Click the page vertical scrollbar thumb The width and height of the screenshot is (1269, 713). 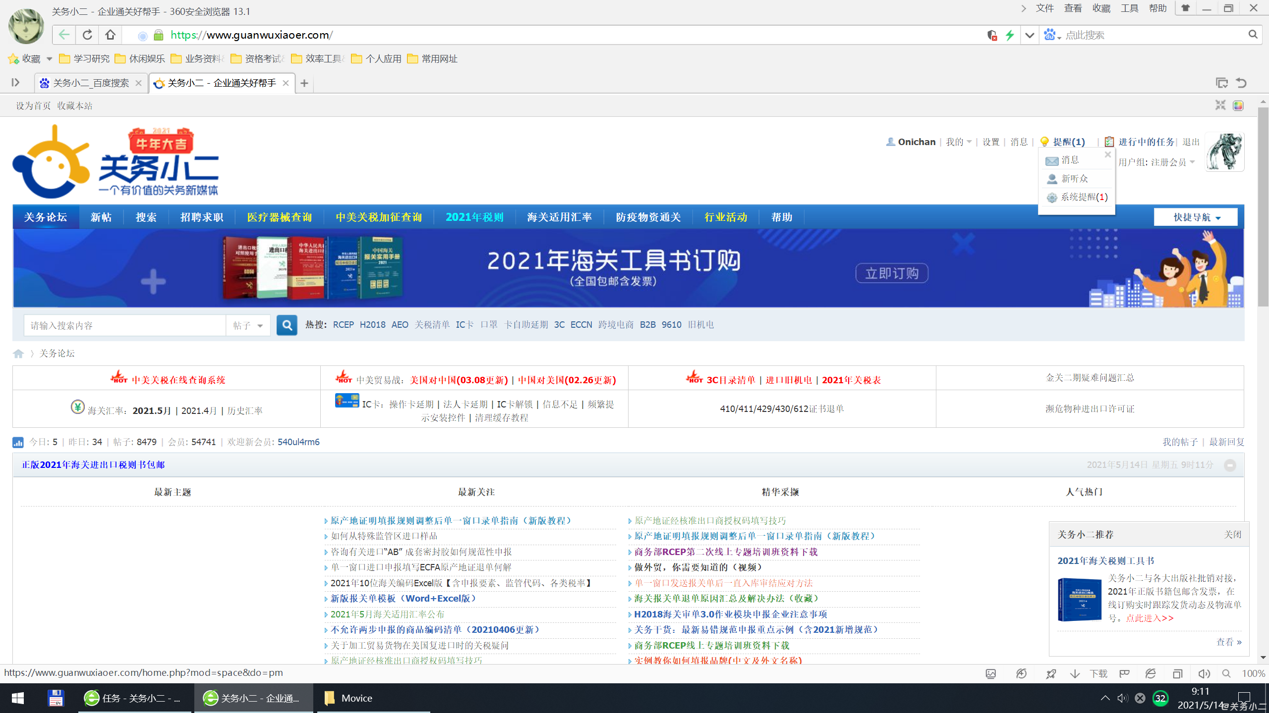tap(1263, 207)
